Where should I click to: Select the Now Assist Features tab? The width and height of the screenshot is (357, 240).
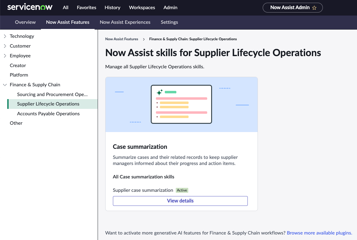68,22
